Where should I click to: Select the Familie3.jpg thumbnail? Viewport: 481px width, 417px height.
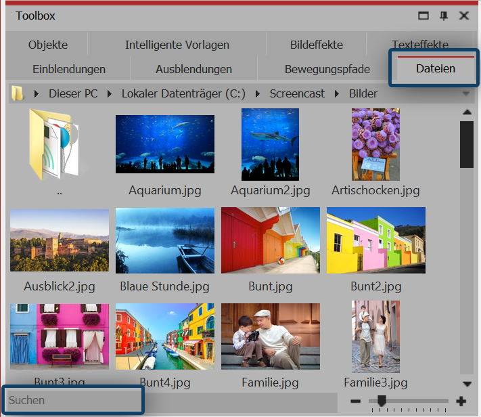(375, 336)
